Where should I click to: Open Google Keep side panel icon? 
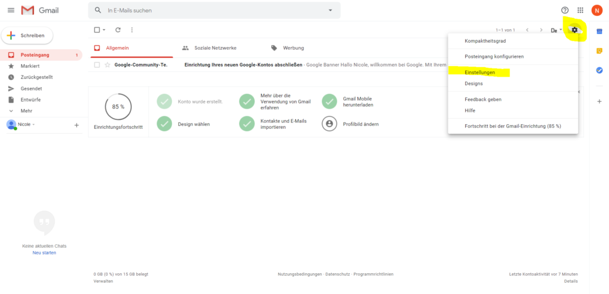(599, 51)
